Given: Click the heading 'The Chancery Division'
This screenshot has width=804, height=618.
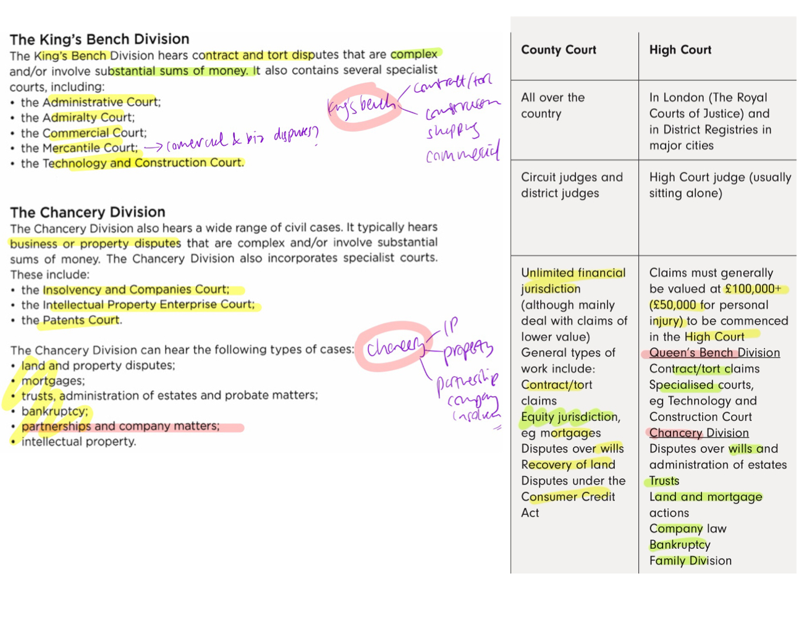Looking at the screenshot, I should [88, 212].
